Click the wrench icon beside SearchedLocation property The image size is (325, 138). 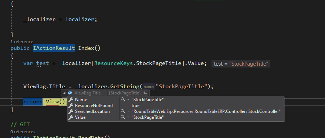pyautogui.click(x=71, y=111)
